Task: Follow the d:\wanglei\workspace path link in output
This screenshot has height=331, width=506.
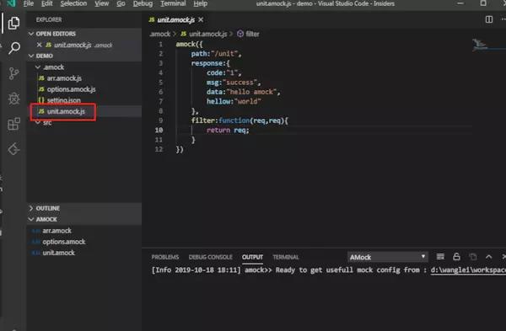Action: (x=468, y=270)
